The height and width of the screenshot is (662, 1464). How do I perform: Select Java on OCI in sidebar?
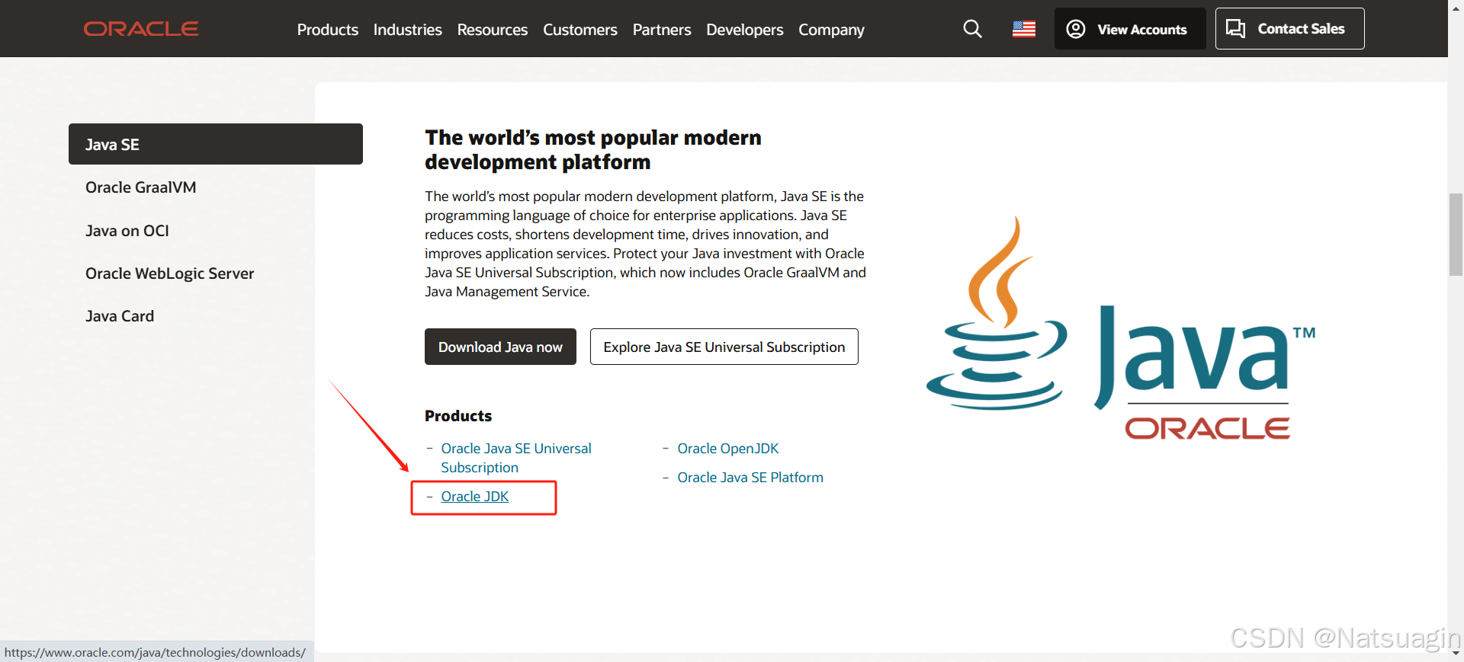(x=127, y=231)
